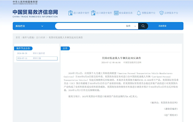Go to 案件与措施 in breadcrumb

28,37
